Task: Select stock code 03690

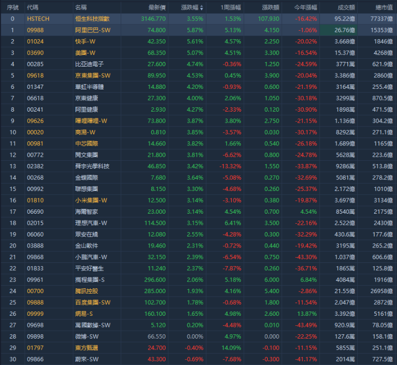Action: point(35,53)
